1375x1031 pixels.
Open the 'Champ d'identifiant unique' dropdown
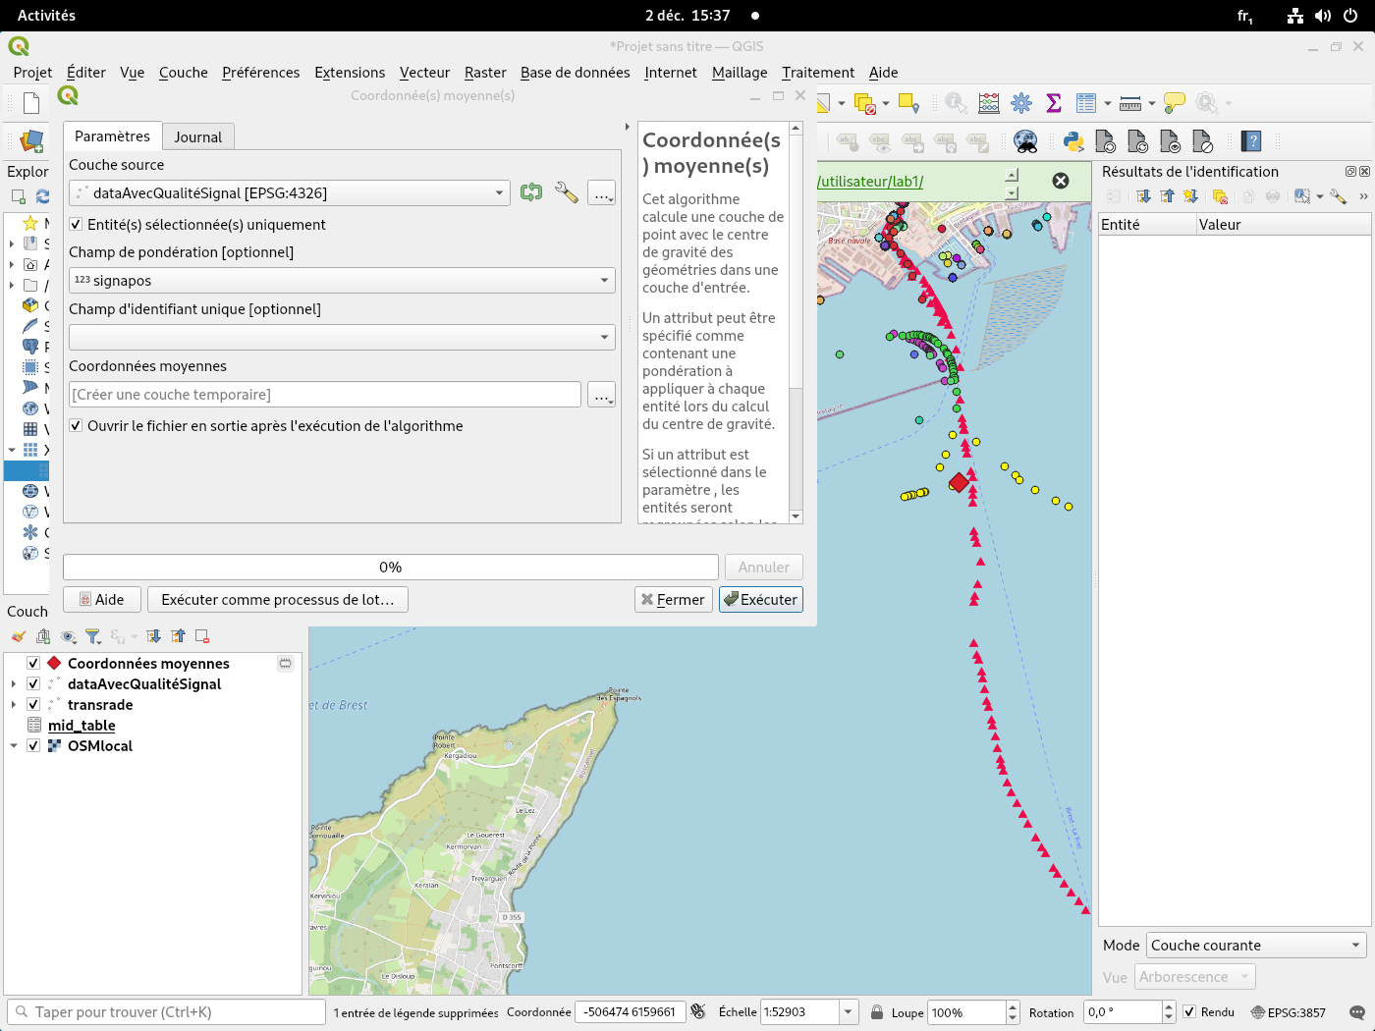[x=342, y=338]
